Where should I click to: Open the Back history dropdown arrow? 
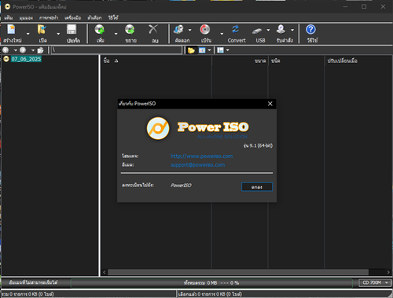[x=15, y=50]
